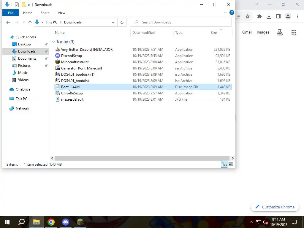This screenshot has width=304, height=228.
Task: Open Chrome Labs flask icon
Action: (x=280, y=32)
